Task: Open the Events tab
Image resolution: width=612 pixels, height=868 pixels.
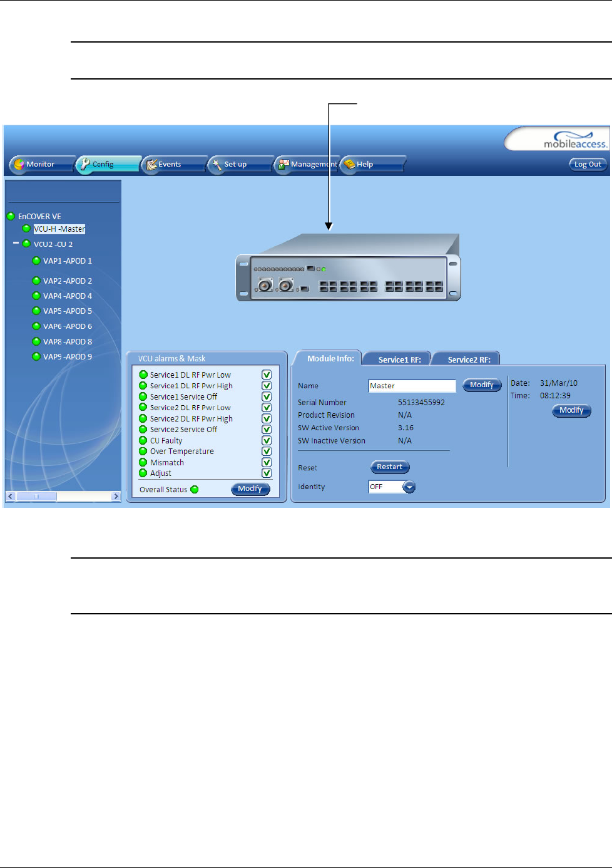Action: [174, 164]
